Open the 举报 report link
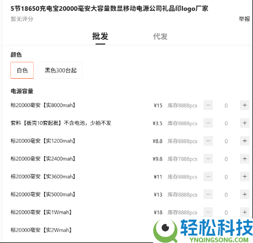The width and height of the screenshot is (253, 243). click(x=244, y=19)
